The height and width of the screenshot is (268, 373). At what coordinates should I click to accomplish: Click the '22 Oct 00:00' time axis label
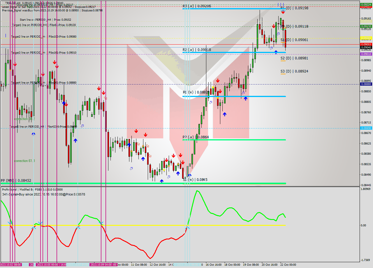click(288, 265)
